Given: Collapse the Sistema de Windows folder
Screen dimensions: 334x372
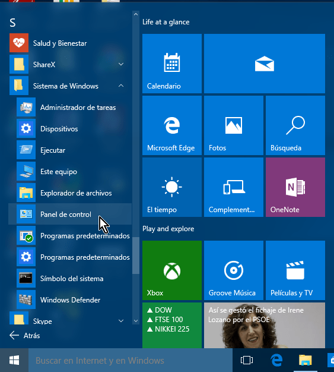Looking at the screenshot, I should [121, 86].
